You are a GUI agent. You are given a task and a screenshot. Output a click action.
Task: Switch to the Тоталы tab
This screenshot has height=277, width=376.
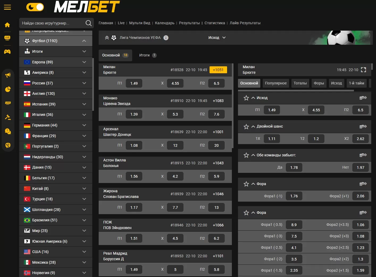[300, 83]
